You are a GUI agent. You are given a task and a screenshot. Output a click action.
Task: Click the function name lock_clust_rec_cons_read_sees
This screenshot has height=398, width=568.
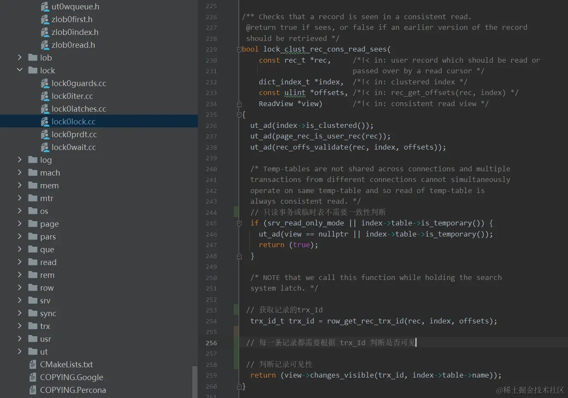325,49
